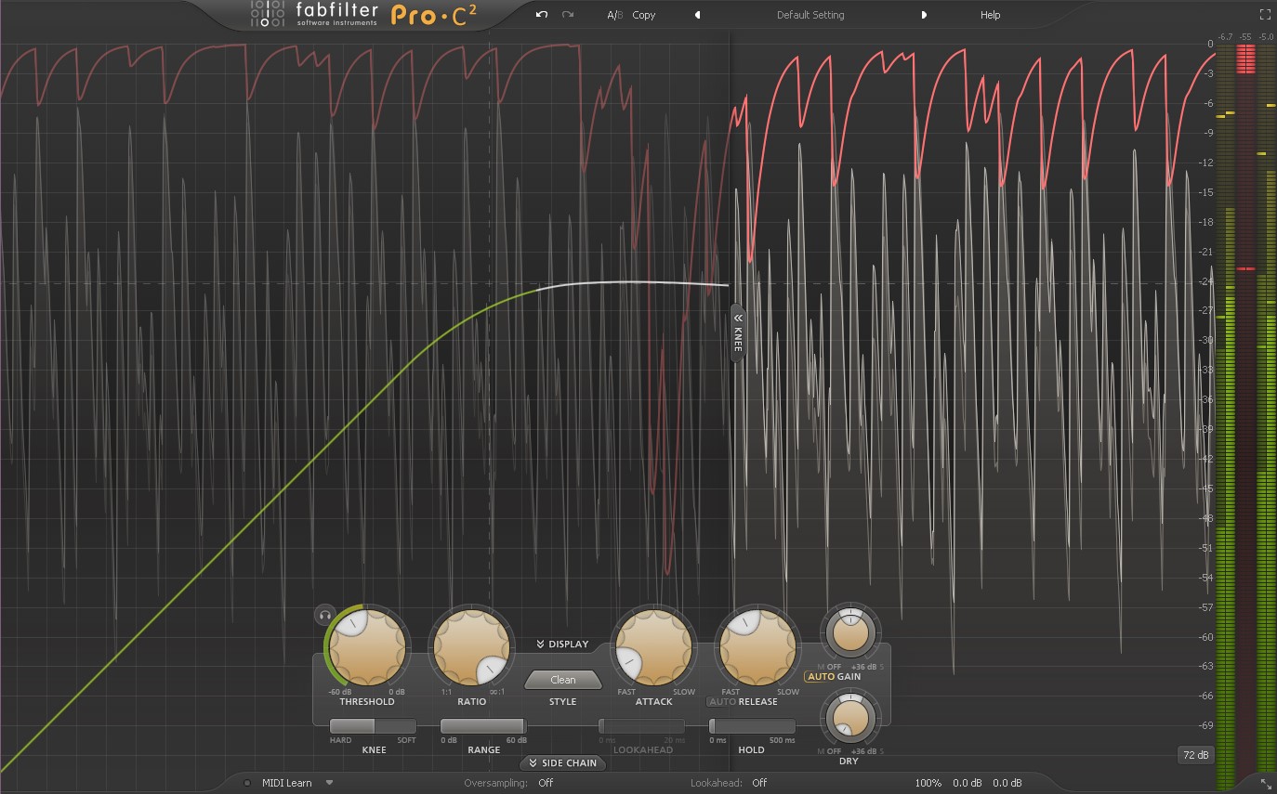Click the Threshold knob
Viewport: 1277px width, 794px height.
pyautogui.click(x=369, y=648)
